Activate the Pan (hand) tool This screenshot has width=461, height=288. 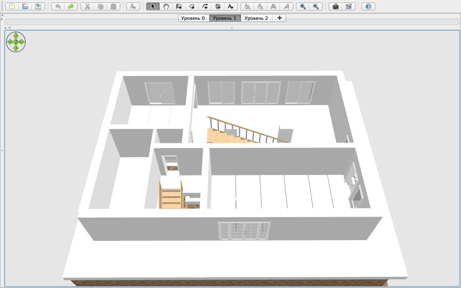tap(166, 6)
